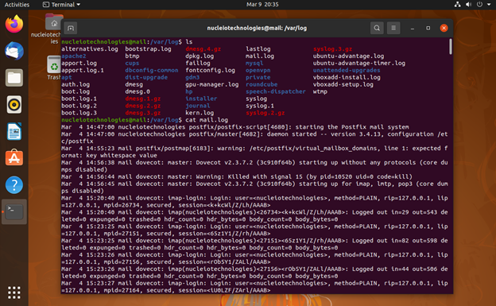Click the 'cat mail.log' command text
Image resolution: width=496 pixels, height=306 pixels.
click(x=207, y=120)
